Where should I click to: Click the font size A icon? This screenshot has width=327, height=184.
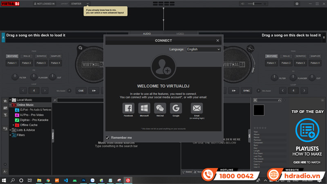coord(5,171)
